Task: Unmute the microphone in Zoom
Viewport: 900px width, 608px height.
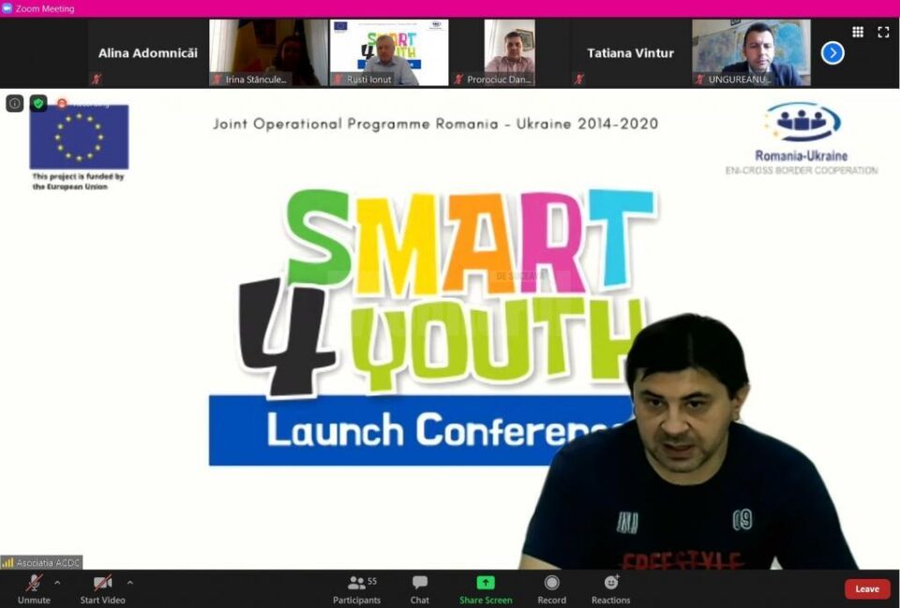Action: click(34, 589)
